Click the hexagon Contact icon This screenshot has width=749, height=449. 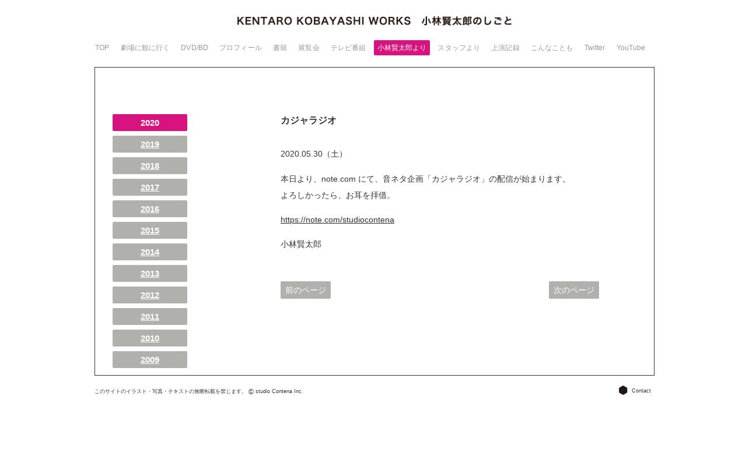[623, 390]
